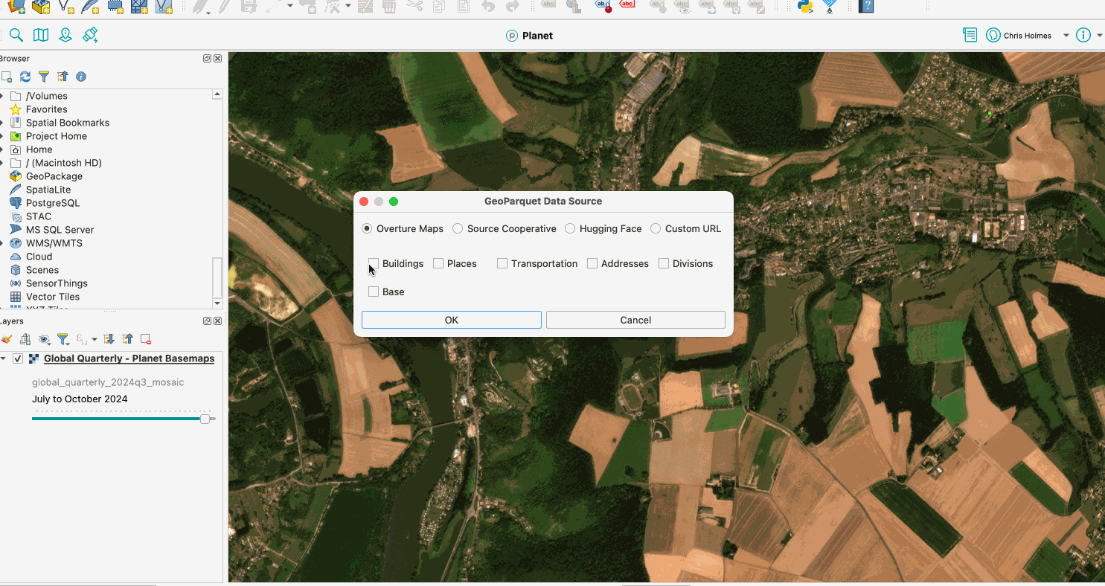Click the Browser properties info icon
This screenshot has width=1105, height=586.
coord(81,77)
